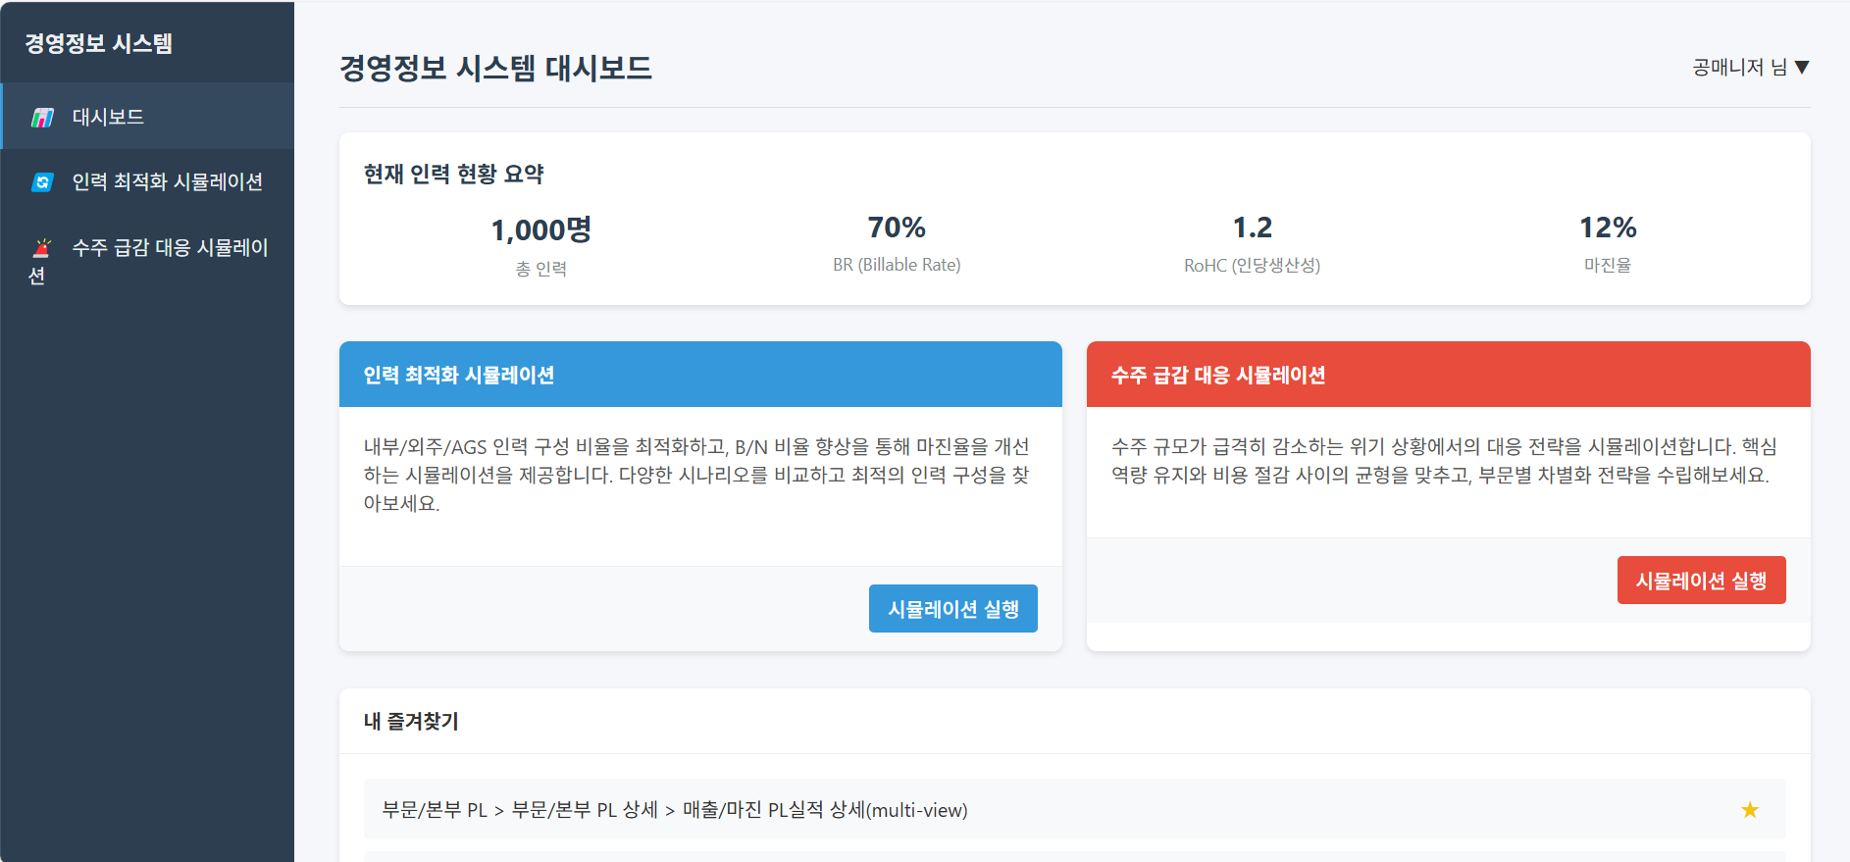Run the blue 시뮬레이션 실행 button

(953, 609)
